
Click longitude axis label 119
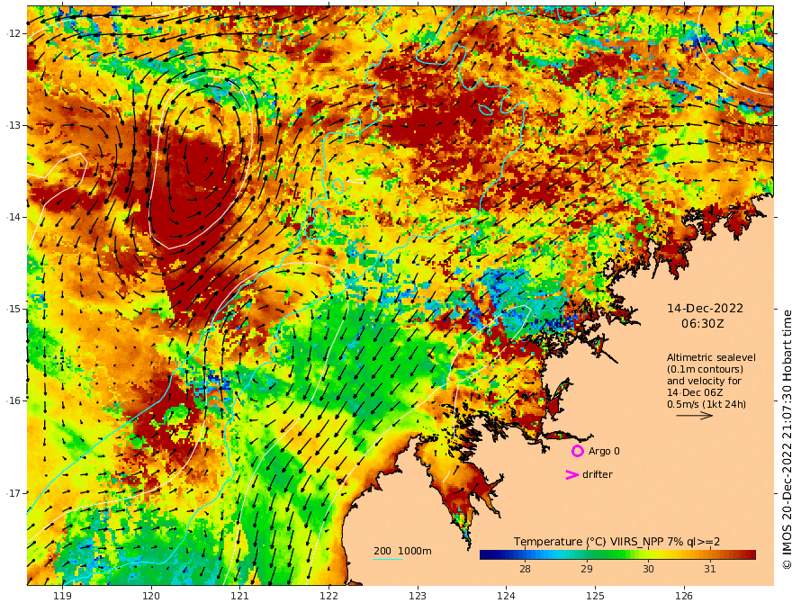pyautogui.click(x=63, y=596)
